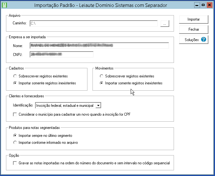Image resolution: width=215 pixels, height=176 pixels.
Task: Select Importar somente registros inexistentes under Cadastros
Action: tap(15, 83)
